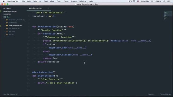Open the Sublime Text application menu

(x=13, y=1)
